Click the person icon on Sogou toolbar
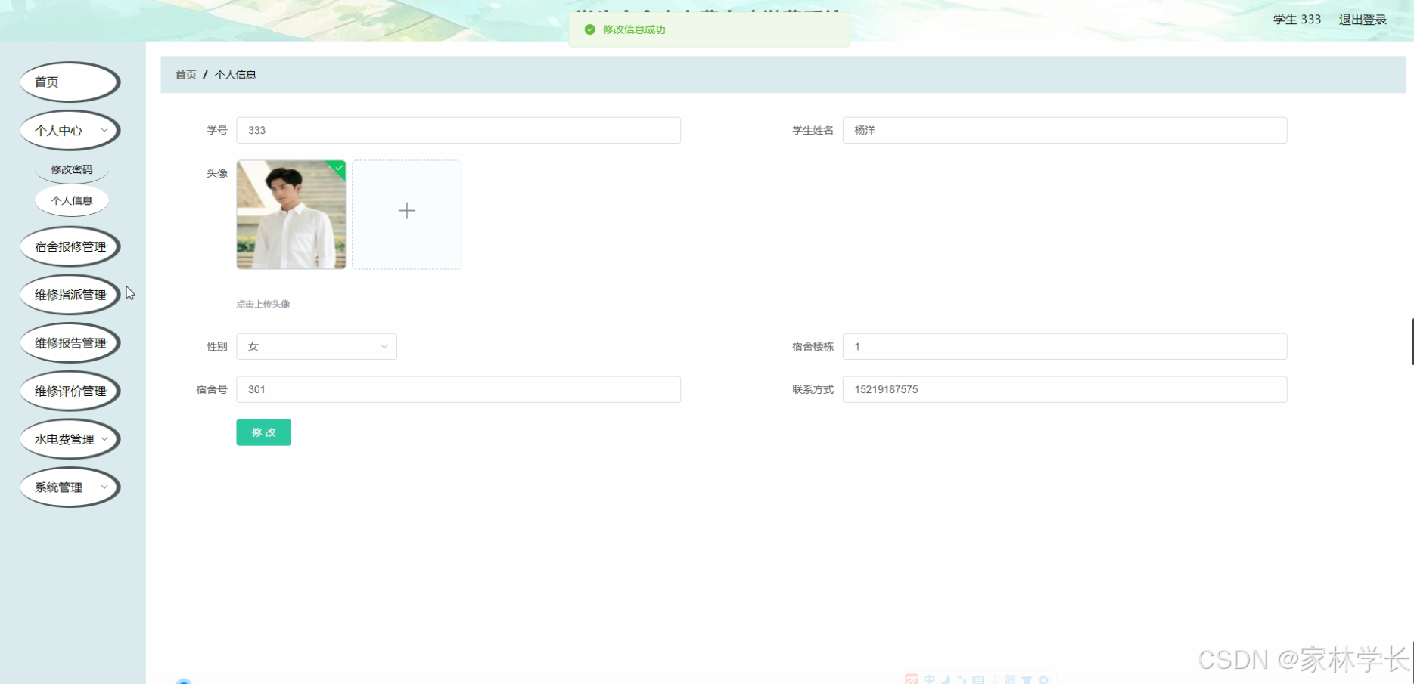 pyautogui.click(x=994, y=679)
